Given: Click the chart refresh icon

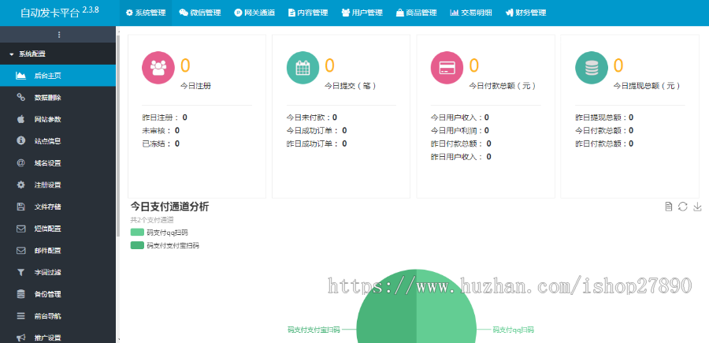Looking at the screenshot, I should point(683,207).
